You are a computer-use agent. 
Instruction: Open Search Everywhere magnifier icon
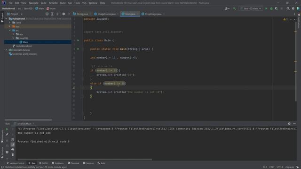(x=288, y=8)
